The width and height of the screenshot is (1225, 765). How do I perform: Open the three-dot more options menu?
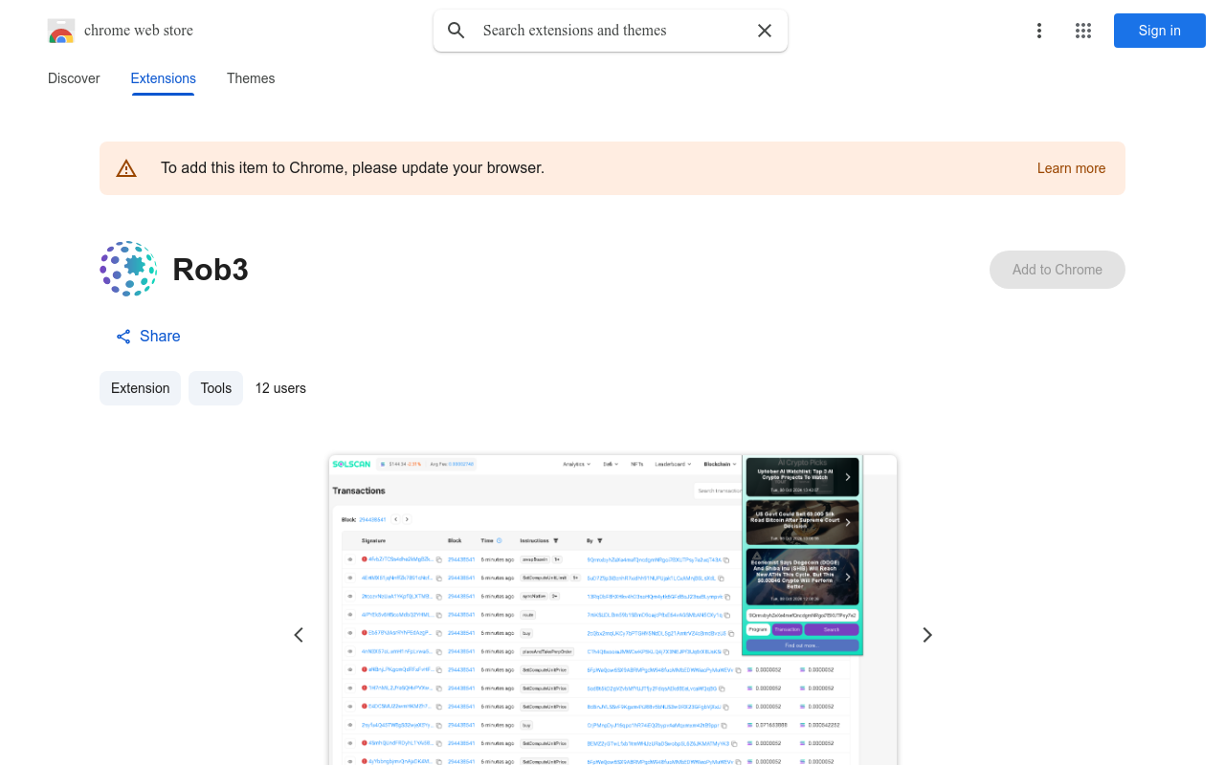1039,31
